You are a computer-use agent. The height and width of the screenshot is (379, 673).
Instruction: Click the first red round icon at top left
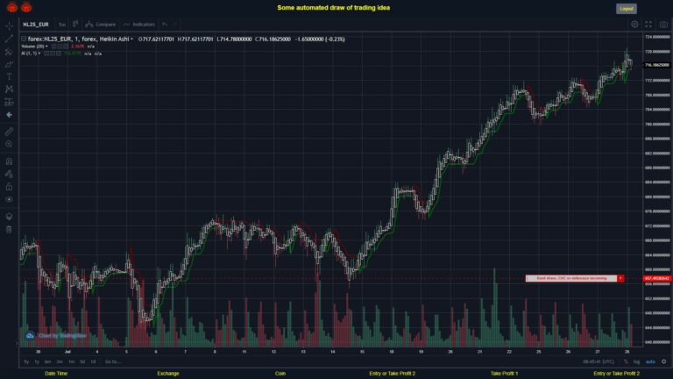[12, 7]
